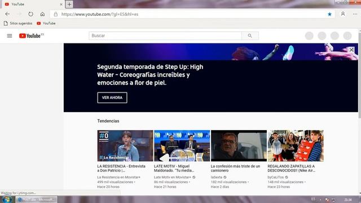Click the Step Up High Water banner title
Viewport: 361px width, 203px height.
(x=150, y=75)
